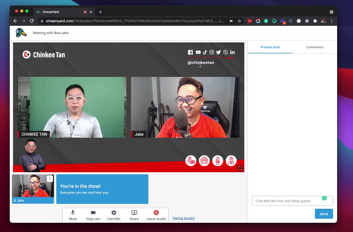Image resolution: width=353 pixels, height=232 pixels.
Task: Focus the streamyard.com address bar
Action: point(135,21)
